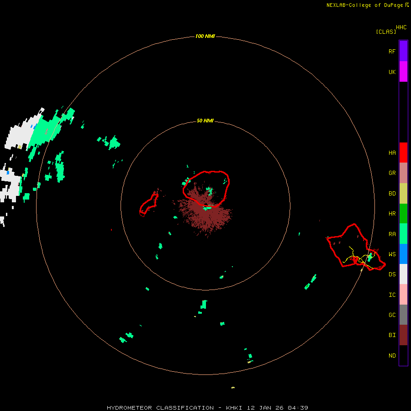Click the white DS legend swatch
The image size is (411, 411).
[403, 274]
